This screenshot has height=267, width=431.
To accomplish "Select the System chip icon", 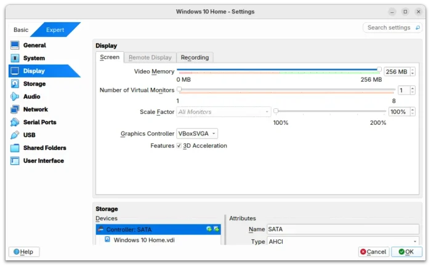I will click(15, 58).
